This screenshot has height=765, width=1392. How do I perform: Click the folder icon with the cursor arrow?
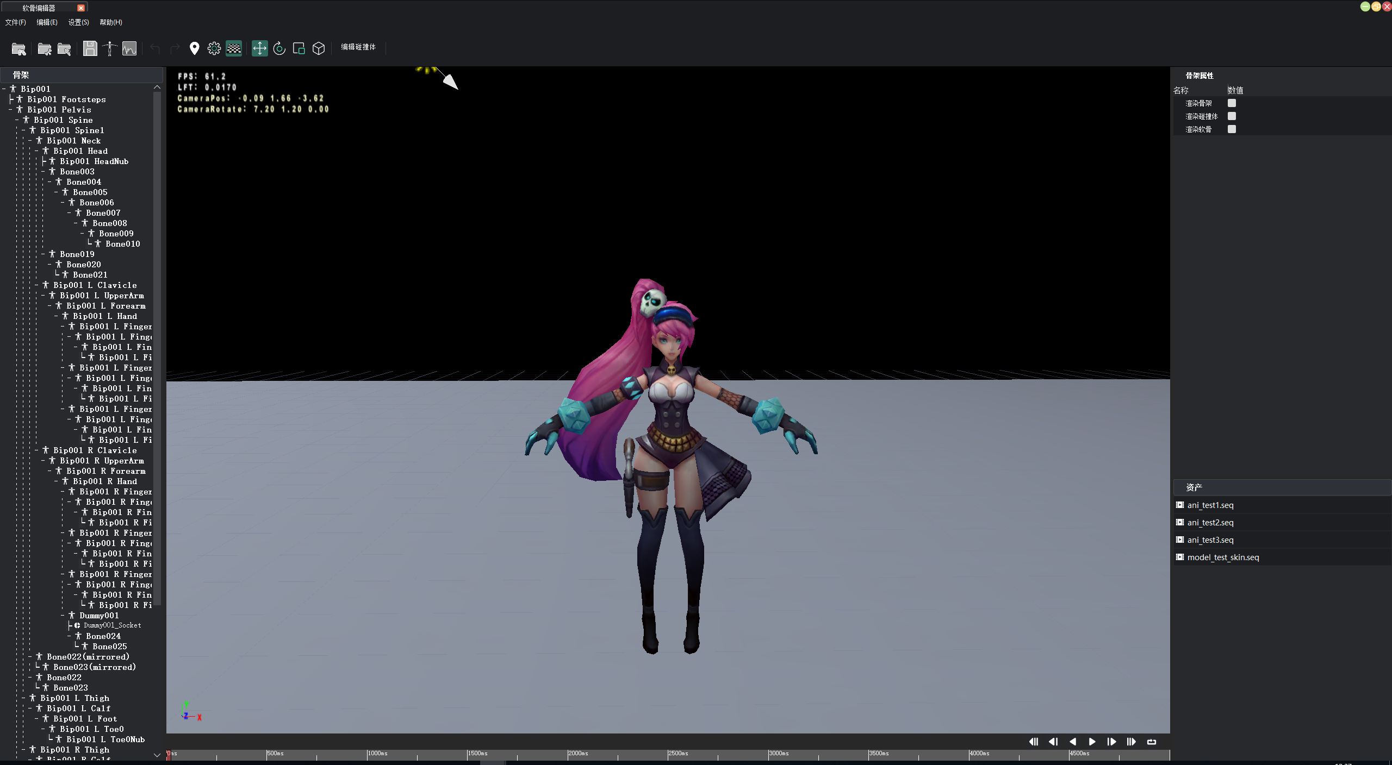pos(64,49)
